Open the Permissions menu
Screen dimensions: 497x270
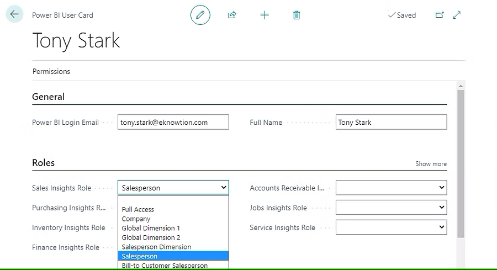(x=51, y=71)
